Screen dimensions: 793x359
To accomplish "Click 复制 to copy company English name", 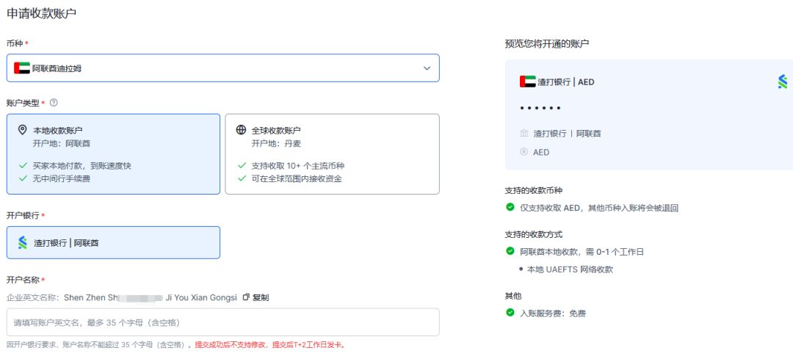I will tap(261, 297).
